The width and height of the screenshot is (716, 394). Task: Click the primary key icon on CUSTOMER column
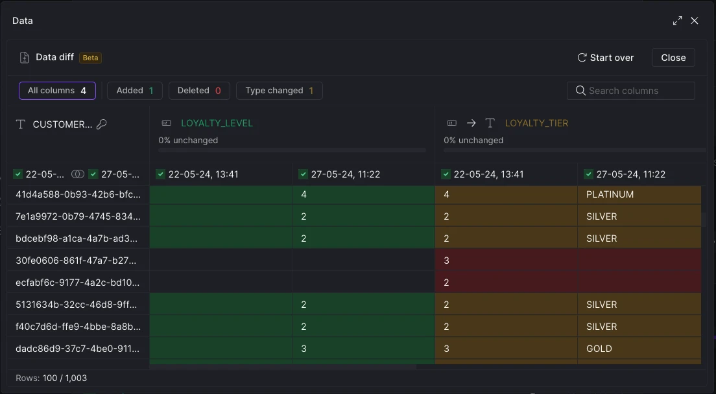point(101,124)
